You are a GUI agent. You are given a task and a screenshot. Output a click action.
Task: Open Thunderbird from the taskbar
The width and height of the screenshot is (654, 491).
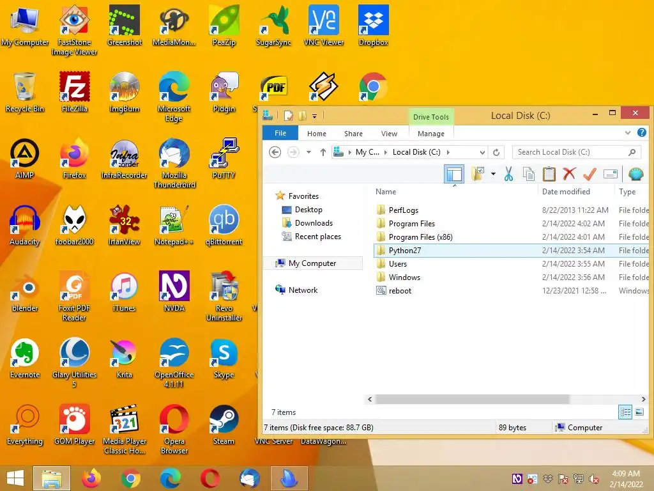(x=250, y=478)
